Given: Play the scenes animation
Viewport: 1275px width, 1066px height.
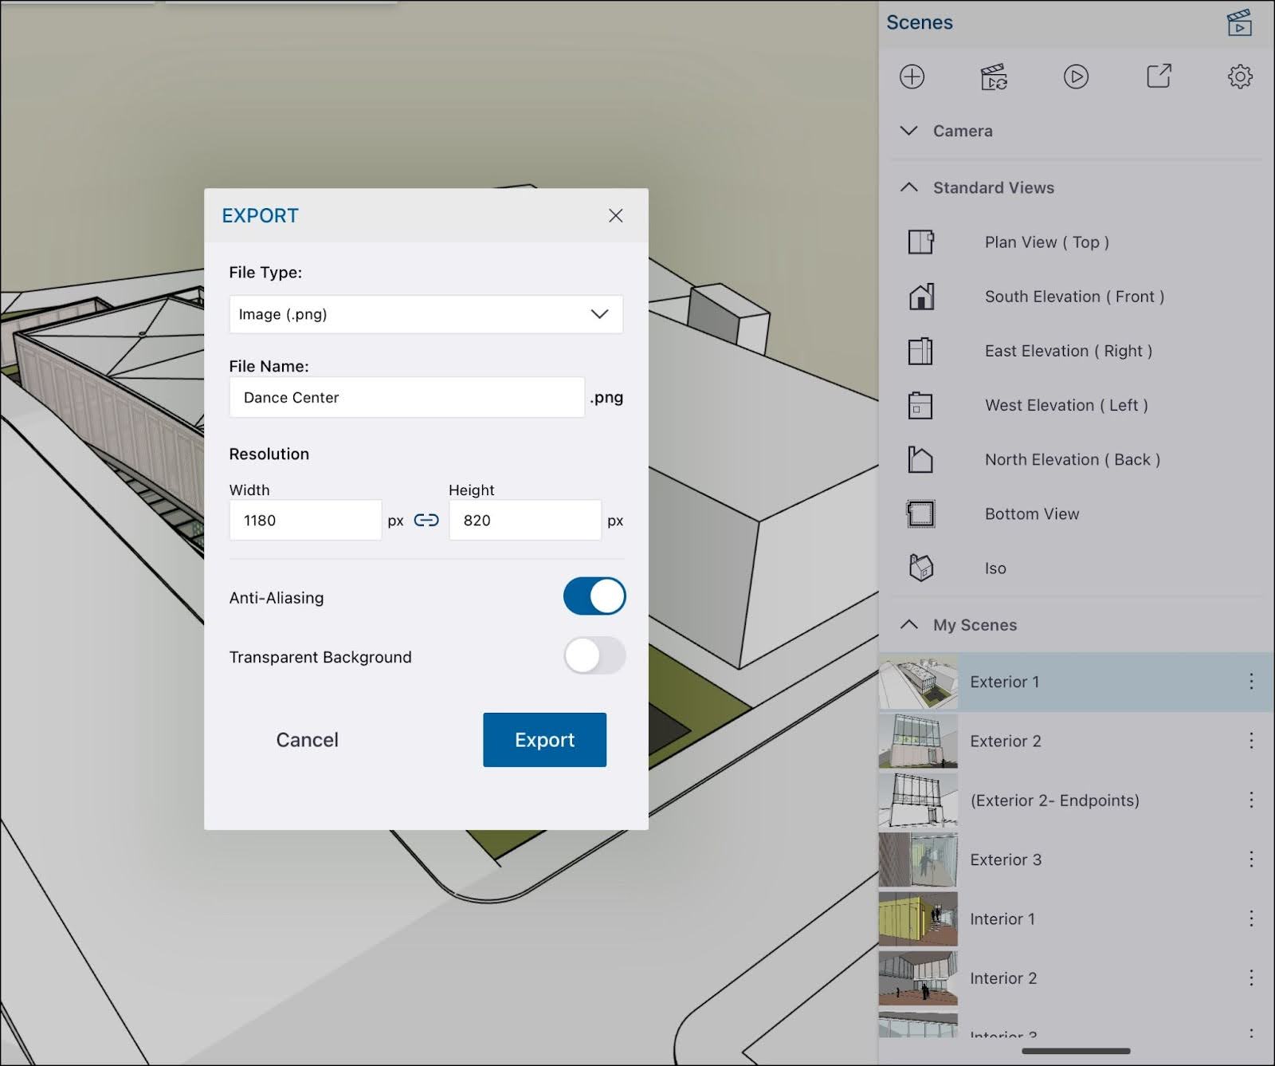Looking at the screenshot, I should pyautogui.click(x=1076, y=77).
